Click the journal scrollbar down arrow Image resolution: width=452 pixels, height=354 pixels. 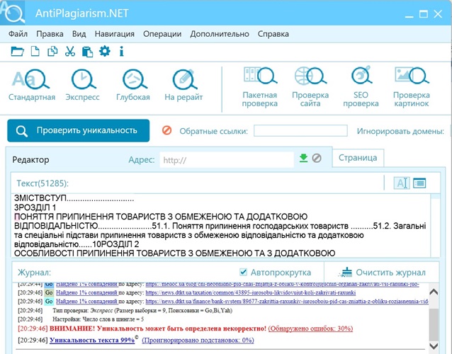434,346
